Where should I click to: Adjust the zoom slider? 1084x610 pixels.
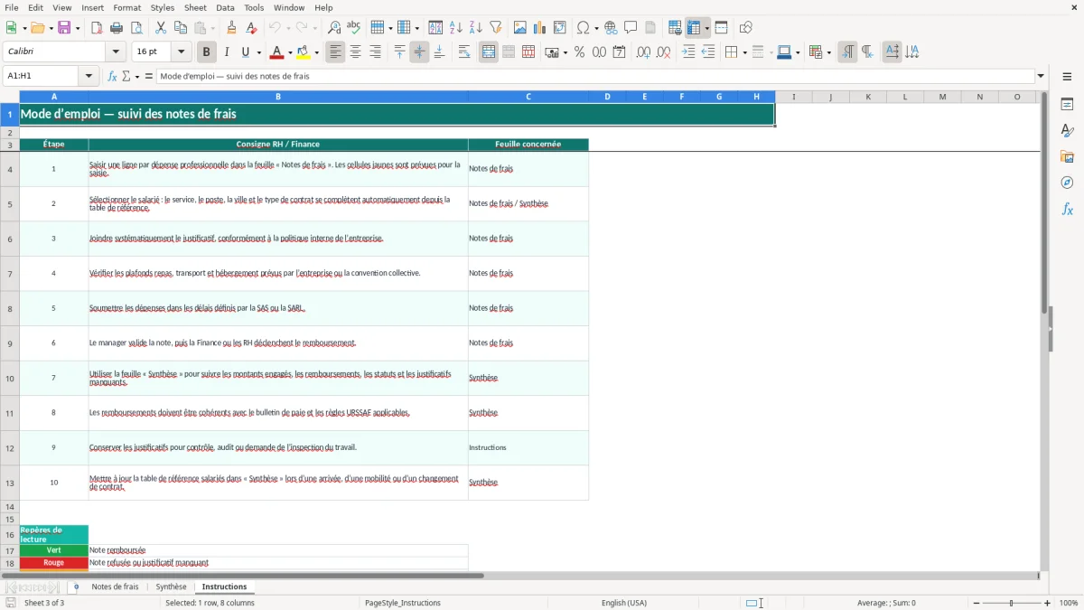[x=1012, y=603]
